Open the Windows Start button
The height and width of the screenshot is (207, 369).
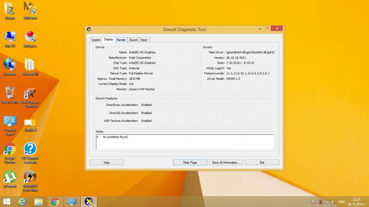tap(7, 201)
